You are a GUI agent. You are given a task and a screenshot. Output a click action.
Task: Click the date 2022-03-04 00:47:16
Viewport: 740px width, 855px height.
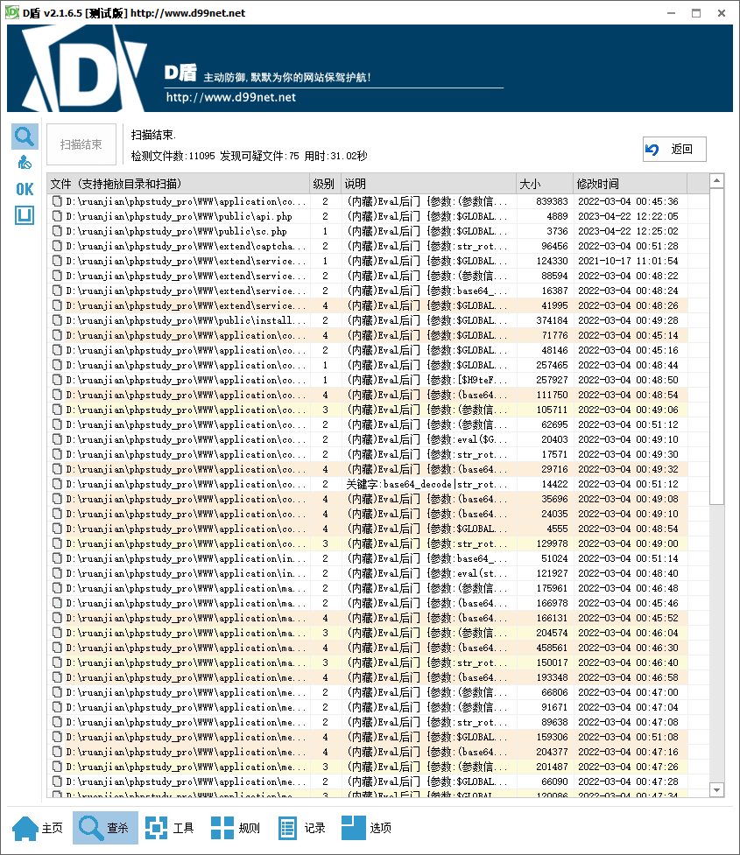click(x=628, y=752)
